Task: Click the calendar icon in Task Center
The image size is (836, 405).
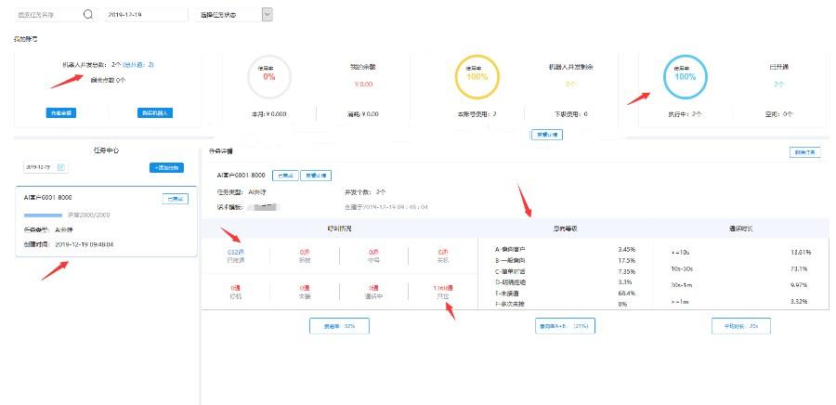Action: 60,167
